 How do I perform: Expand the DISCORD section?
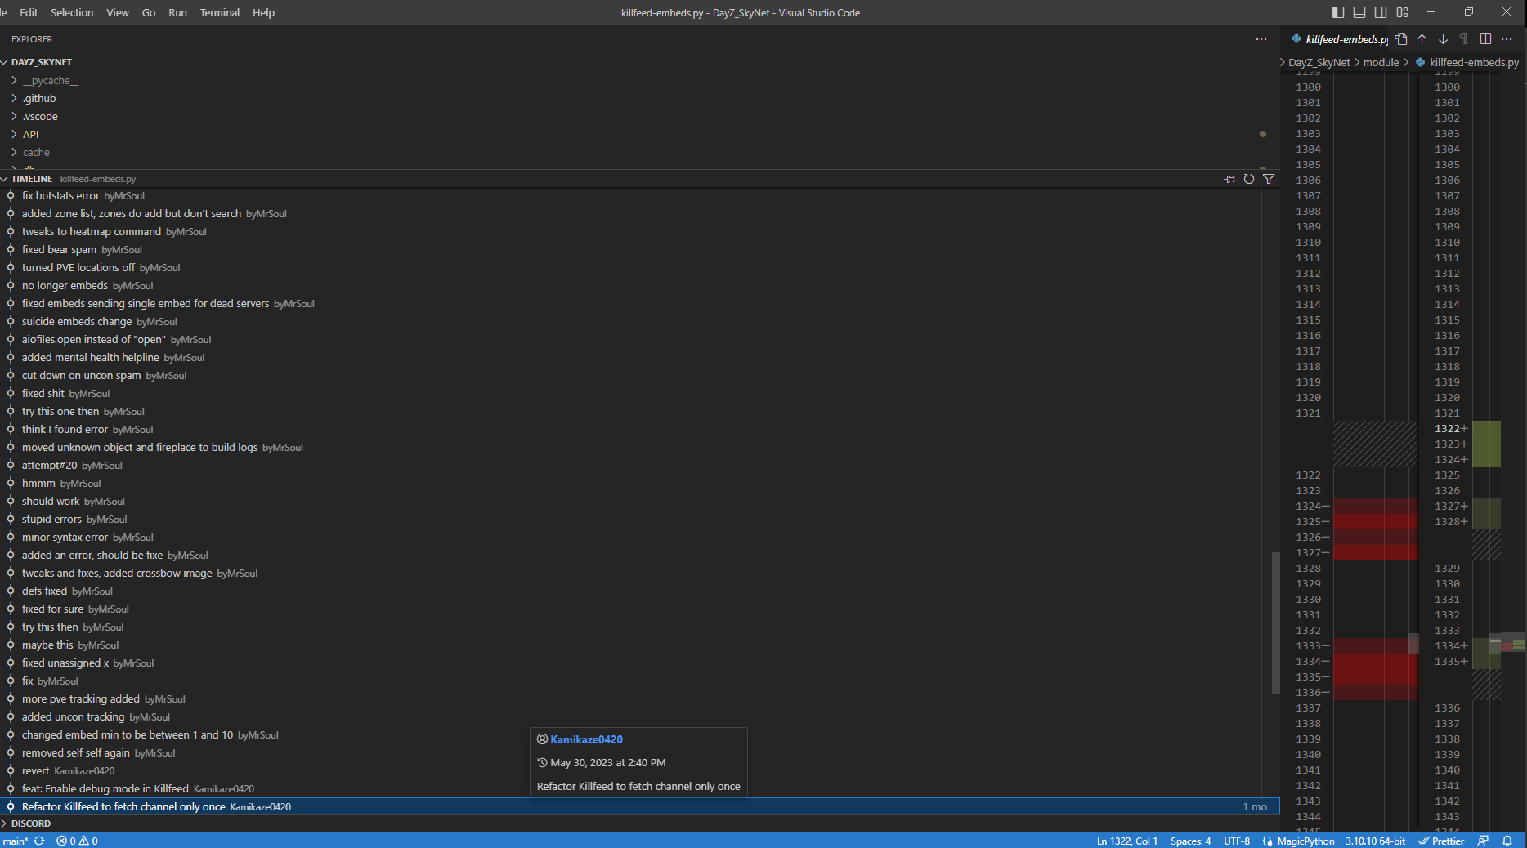[x=5, y=823]
